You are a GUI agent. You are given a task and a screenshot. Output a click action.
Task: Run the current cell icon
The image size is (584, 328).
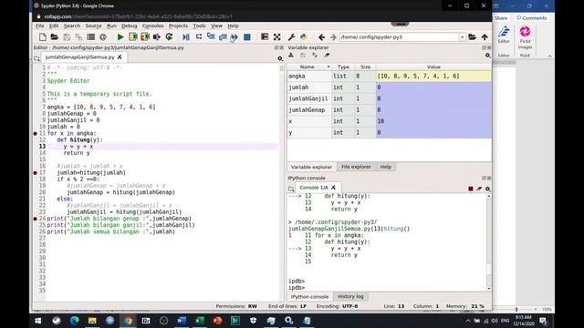132,36
